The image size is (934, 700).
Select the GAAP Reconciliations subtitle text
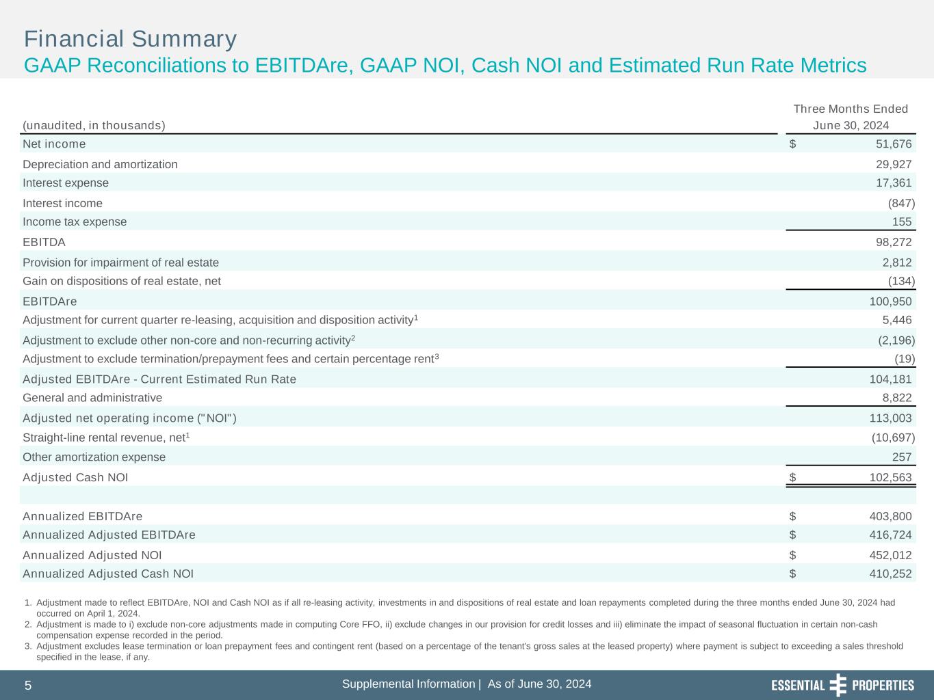click(445, 66)
